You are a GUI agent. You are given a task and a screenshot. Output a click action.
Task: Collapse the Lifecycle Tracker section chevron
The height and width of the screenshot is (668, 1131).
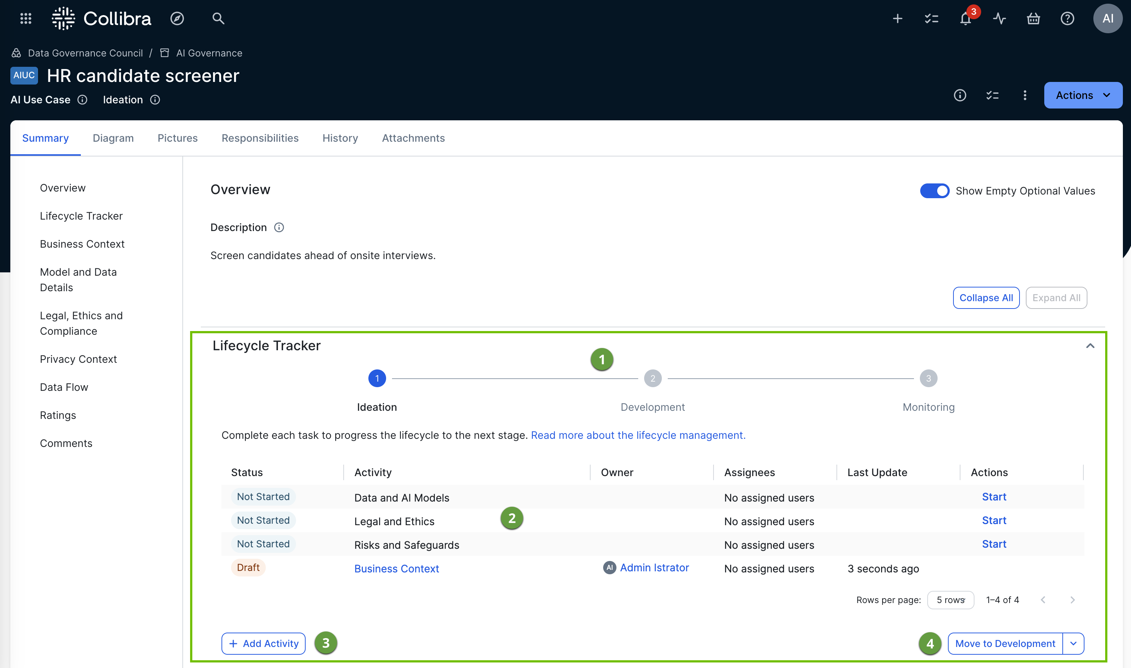pyautogui.click(x=1090, y=346)
